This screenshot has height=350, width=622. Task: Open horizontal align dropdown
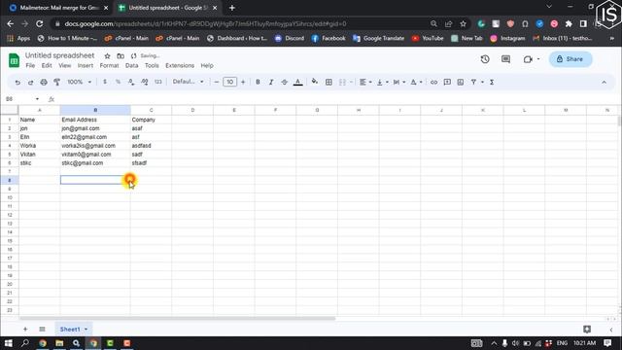(365, 82)
